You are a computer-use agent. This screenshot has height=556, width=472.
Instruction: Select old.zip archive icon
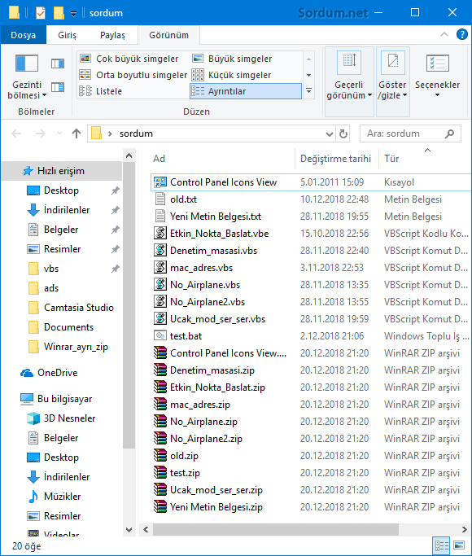160,455
